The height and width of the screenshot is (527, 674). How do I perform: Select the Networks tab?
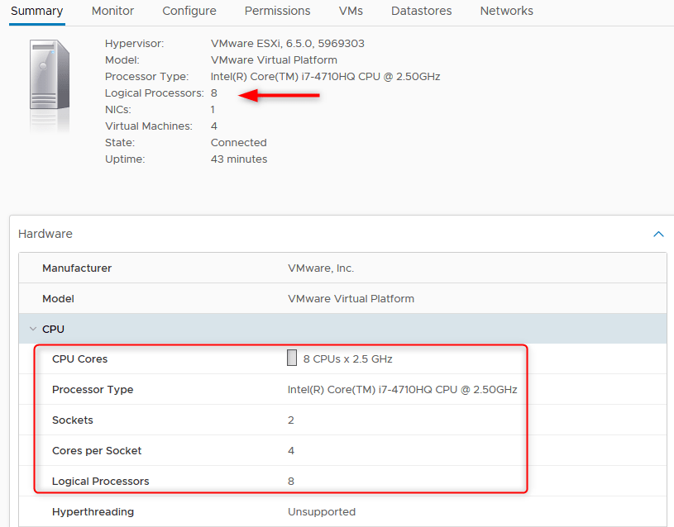tap(506, 12)
